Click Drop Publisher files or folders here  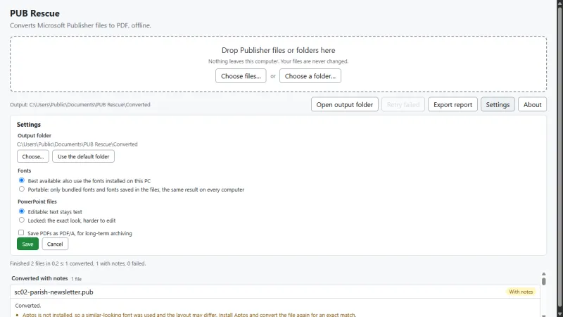pos(278,50)
